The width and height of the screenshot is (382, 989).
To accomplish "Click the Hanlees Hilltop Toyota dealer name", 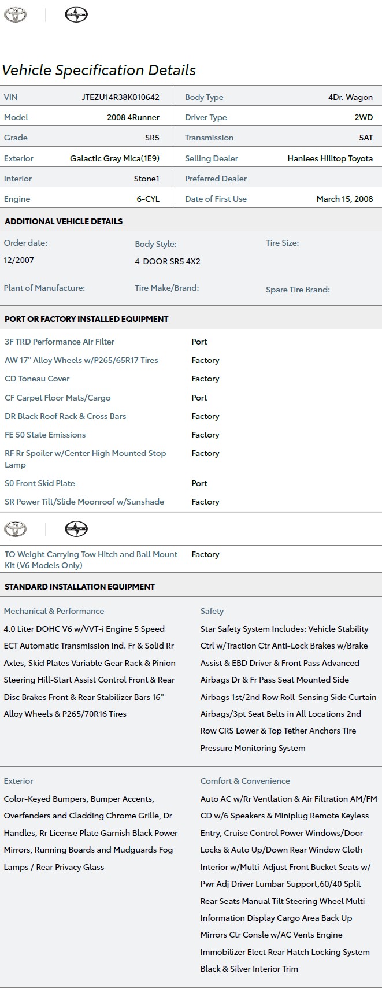I will coord(330,158).
